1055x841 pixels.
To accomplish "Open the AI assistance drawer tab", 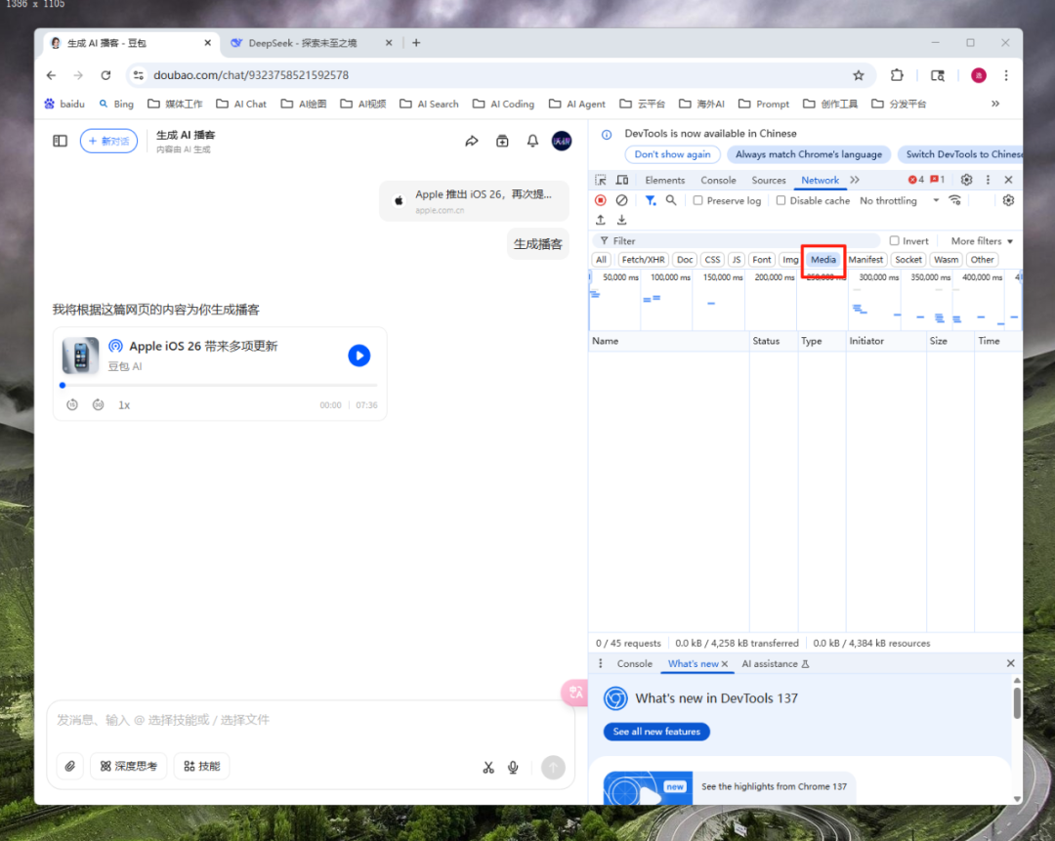I will [x=775, y=663].
